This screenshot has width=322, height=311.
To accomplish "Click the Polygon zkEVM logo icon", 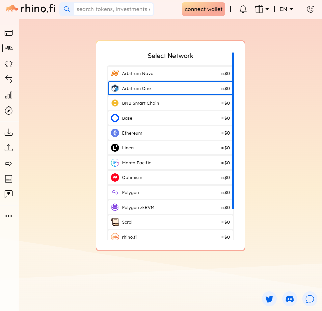I will [x=115, y=207].
